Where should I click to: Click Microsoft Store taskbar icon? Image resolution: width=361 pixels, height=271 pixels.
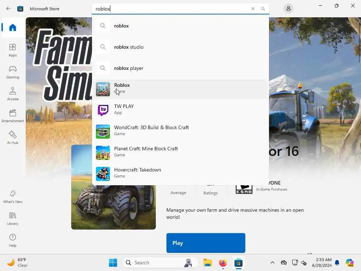(x=239, y=263)
